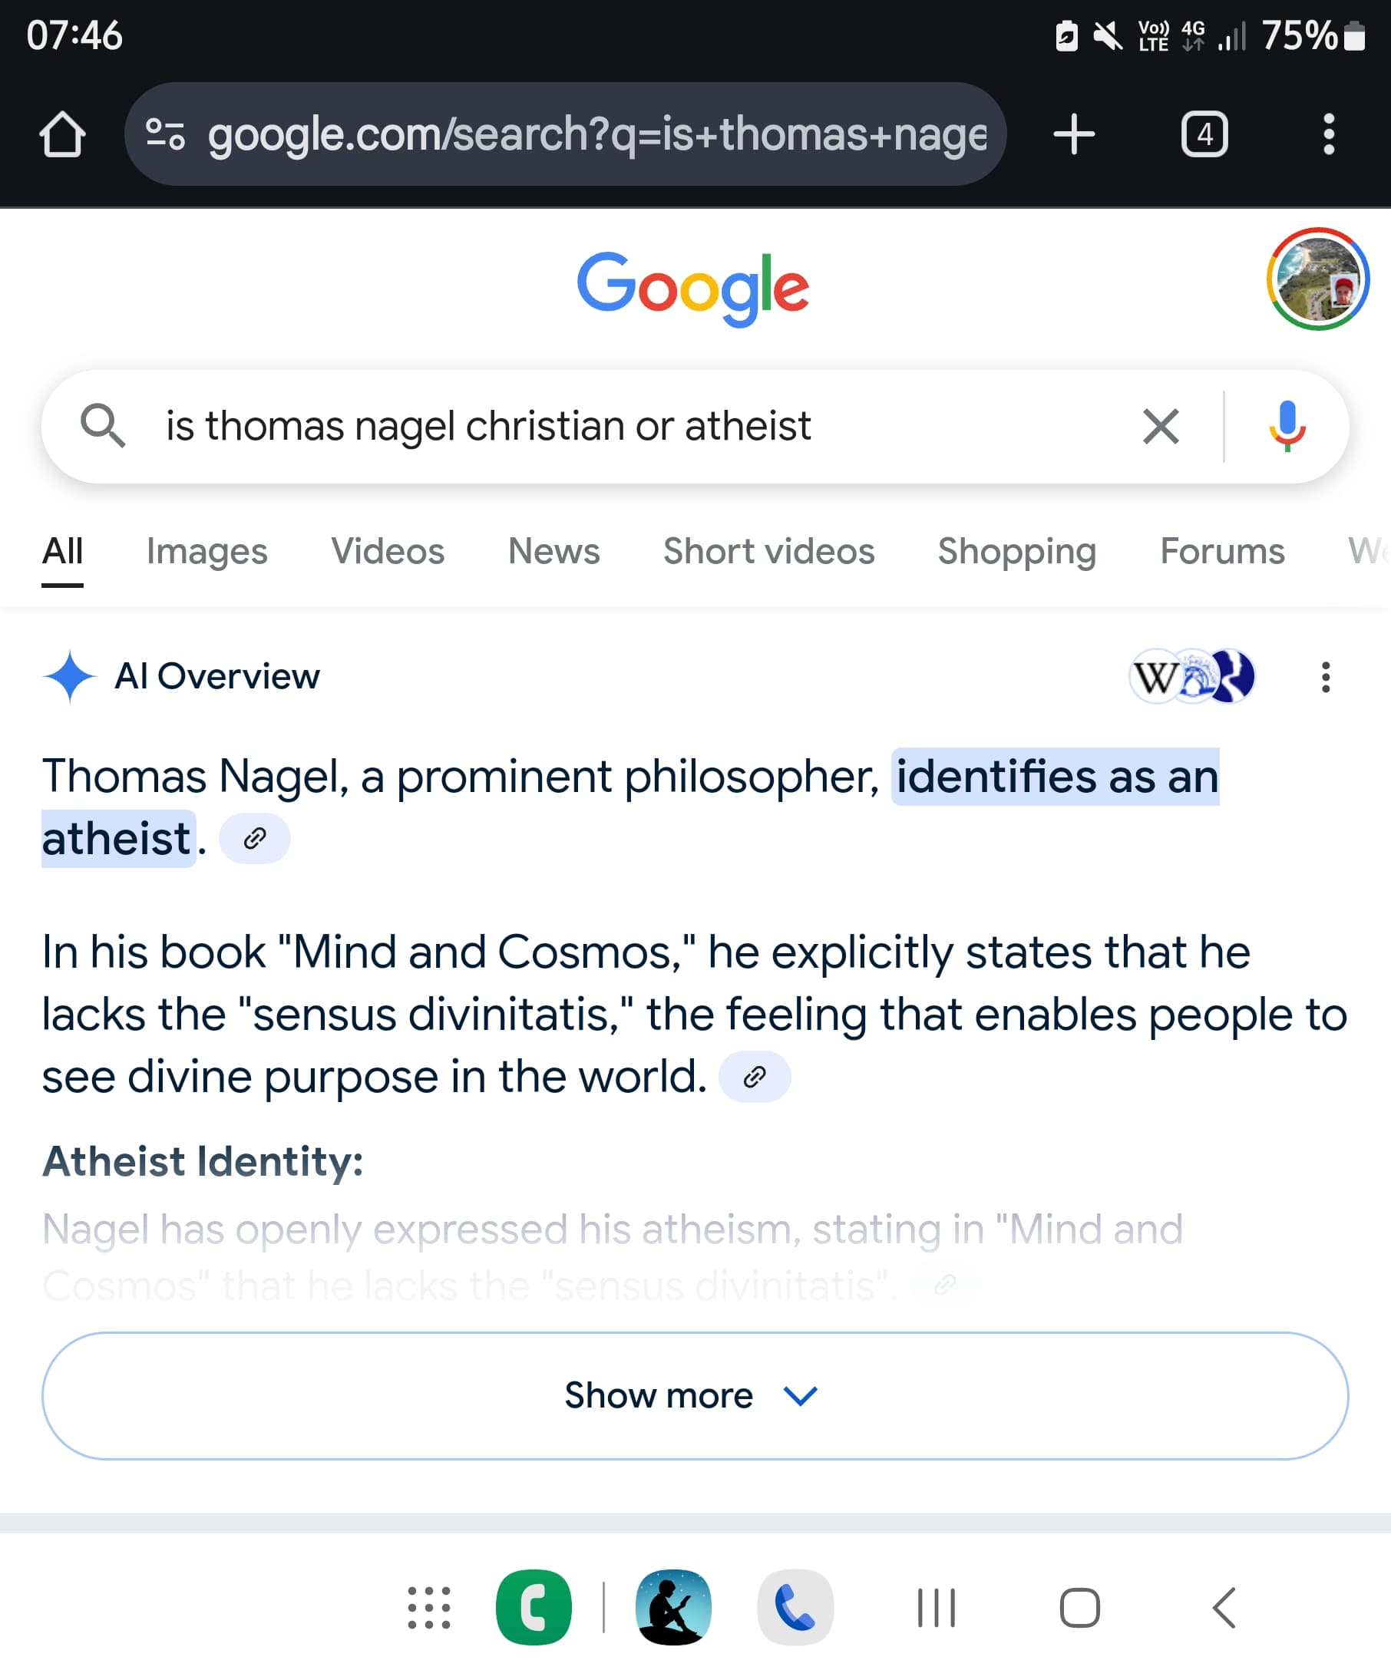The image size is (1391, 1670).
Task: Expand AI Overview with Show more
Action: tap(695, 1396)
